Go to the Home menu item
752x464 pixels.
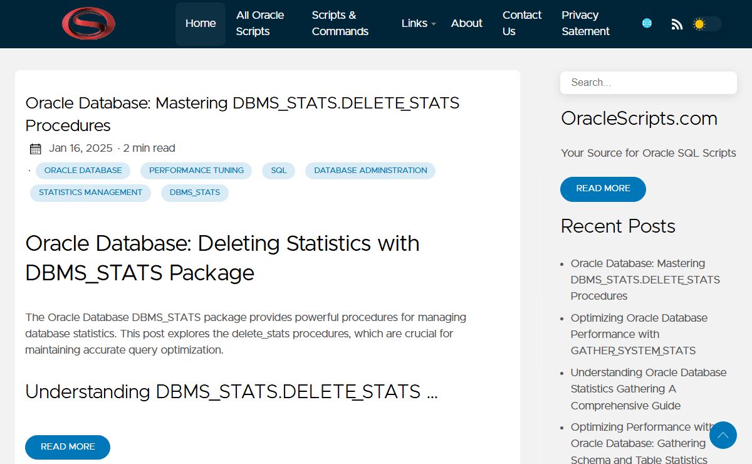201,24
